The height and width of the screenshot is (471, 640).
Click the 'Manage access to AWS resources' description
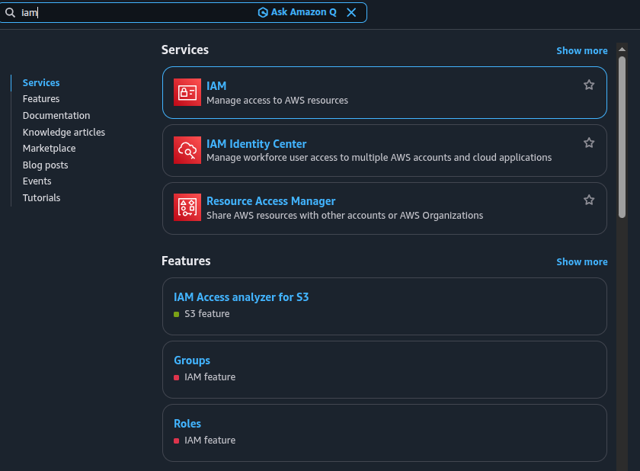click(x=277, y=101)
